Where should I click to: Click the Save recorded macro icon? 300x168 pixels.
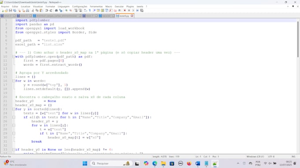(x=142, y=11)
